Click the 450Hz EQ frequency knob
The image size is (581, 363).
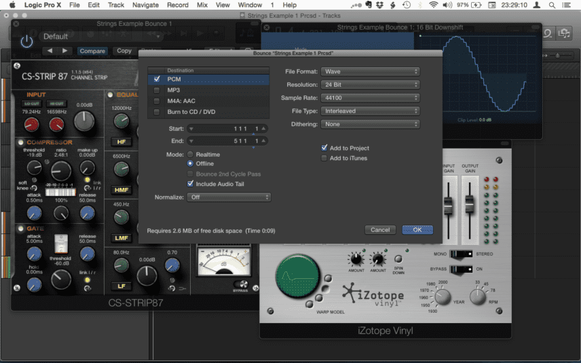pyautogui.click(x=121, y=217)
